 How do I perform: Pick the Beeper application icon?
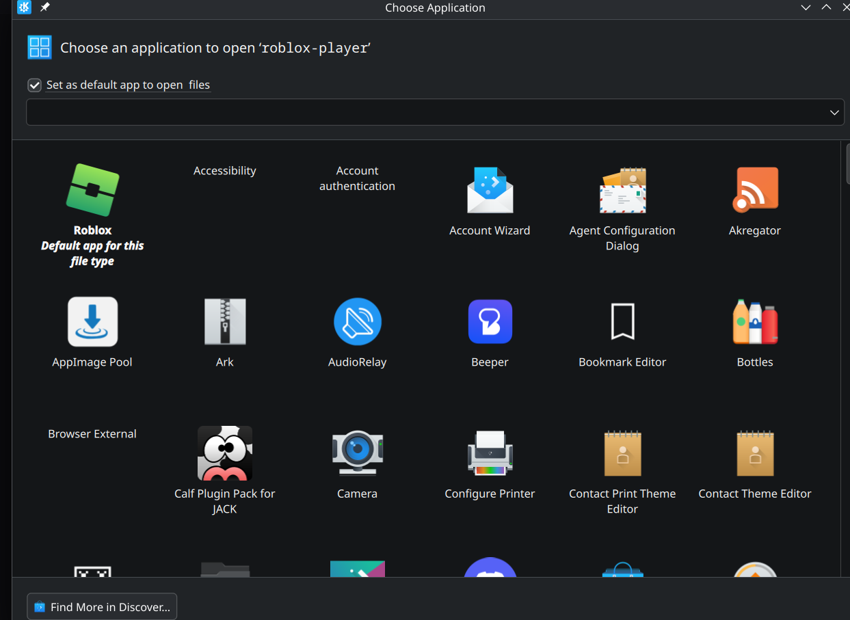pyautogui.click(x=490, y=322)
